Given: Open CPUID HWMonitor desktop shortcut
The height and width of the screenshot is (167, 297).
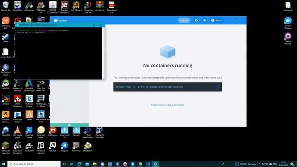Looking at the screenshot, I should click(18, 101).
